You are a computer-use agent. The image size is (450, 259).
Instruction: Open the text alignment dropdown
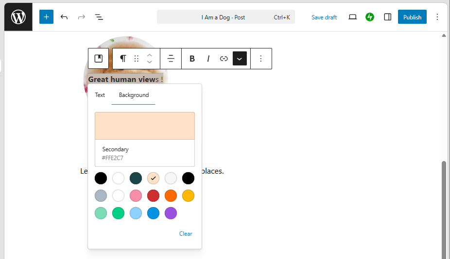tap(171, 59)
